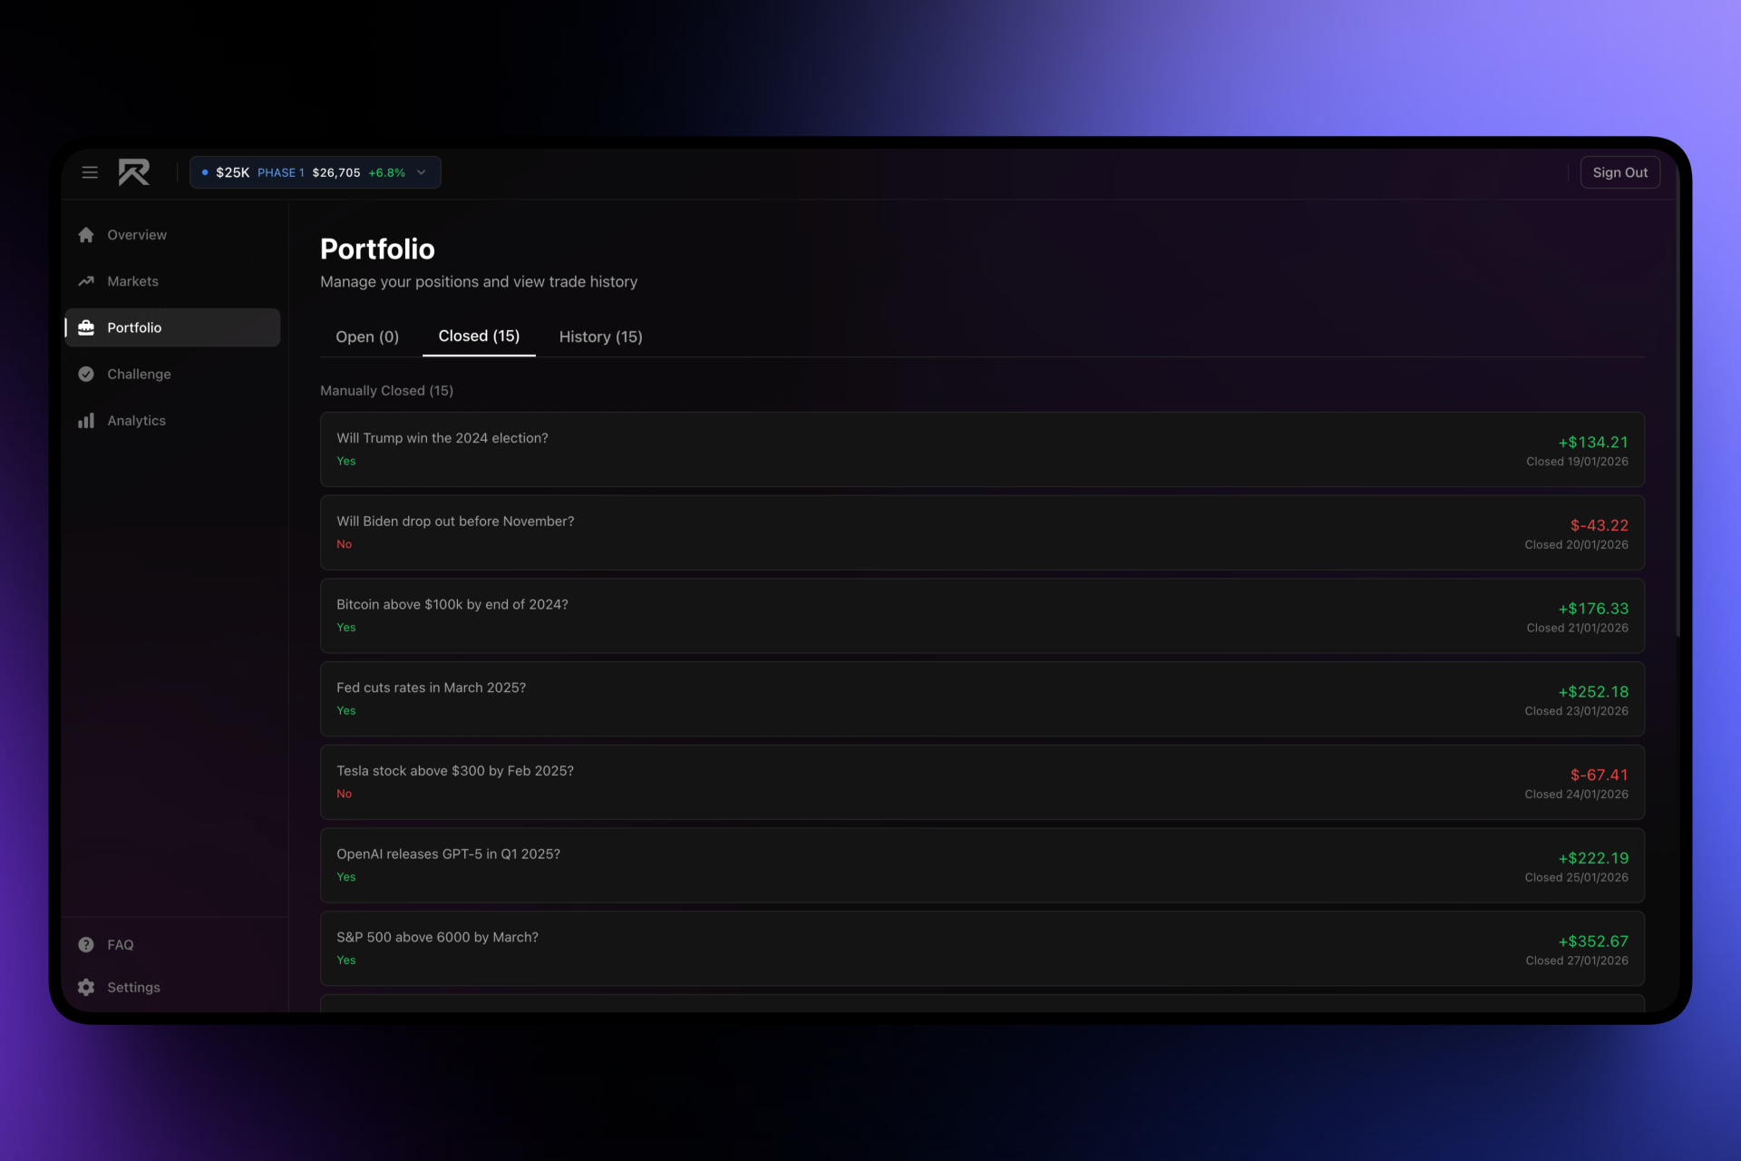Open the hamburger navigation menu
Screen dimensions: 1741x1161
pyautogui.click(x=90, y=171)
